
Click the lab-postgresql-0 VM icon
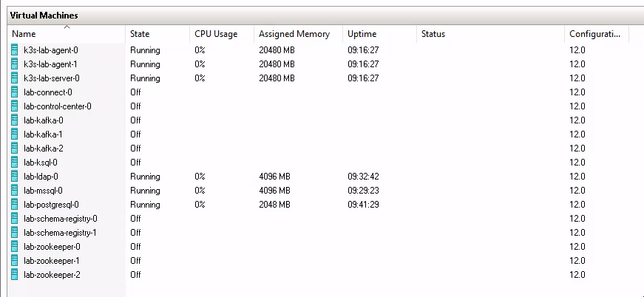click(15, 205)
